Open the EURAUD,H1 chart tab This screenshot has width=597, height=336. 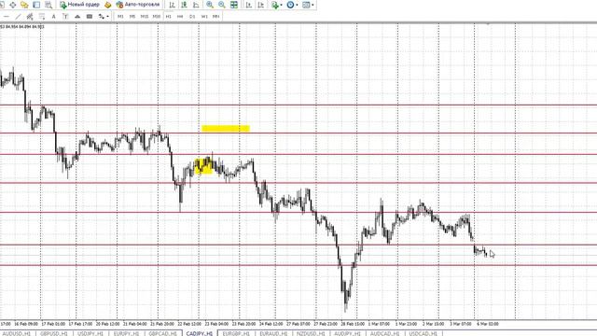(x=273, y=333)
